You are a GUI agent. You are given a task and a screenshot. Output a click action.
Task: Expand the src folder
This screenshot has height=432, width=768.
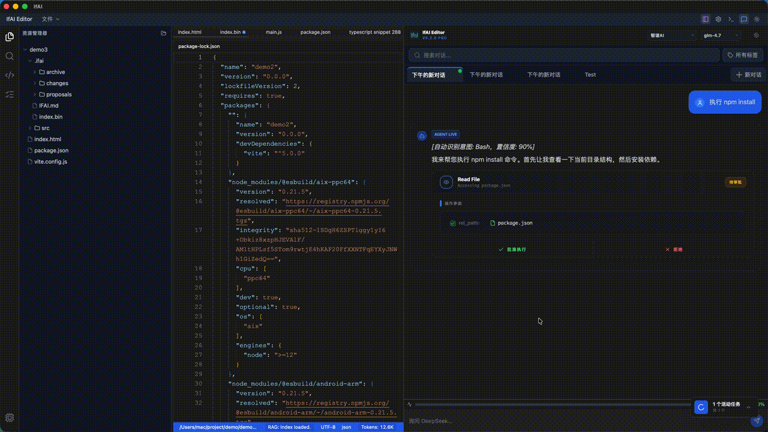[29, 128]
